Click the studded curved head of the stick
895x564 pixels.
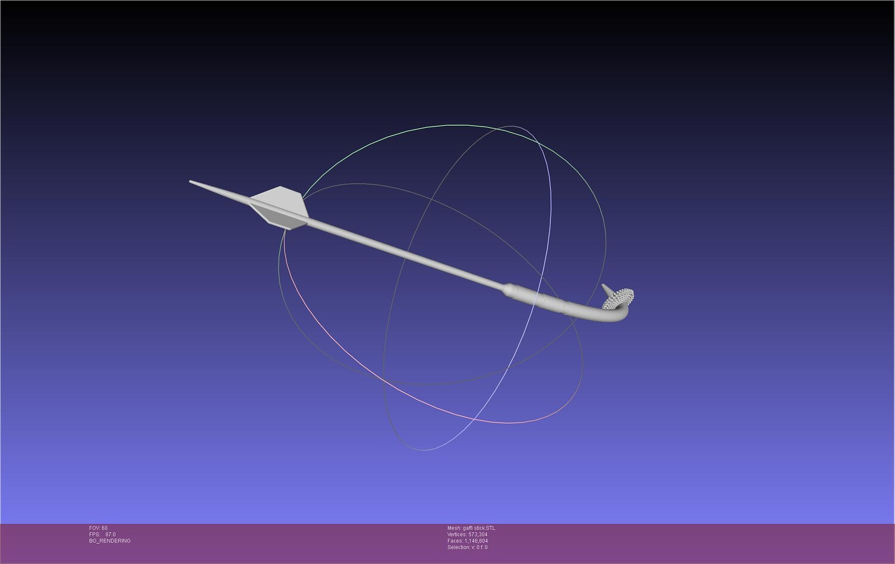click(x=618, y=299)
